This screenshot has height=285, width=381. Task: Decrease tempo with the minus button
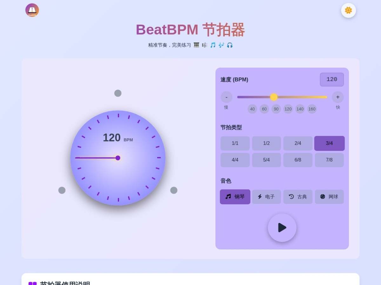point(226,97)
